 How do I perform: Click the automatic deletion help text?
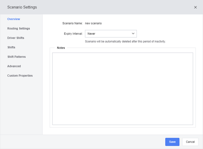click(x=125, y=42)
